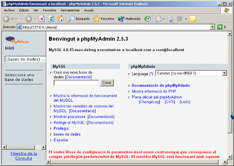Open Documentació de phpMyAdmin link

[161, 85]
